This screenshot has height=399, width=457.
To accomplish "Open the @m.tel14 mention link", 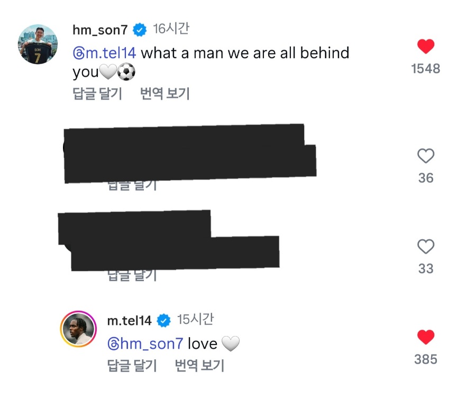I will coord(111,53).
